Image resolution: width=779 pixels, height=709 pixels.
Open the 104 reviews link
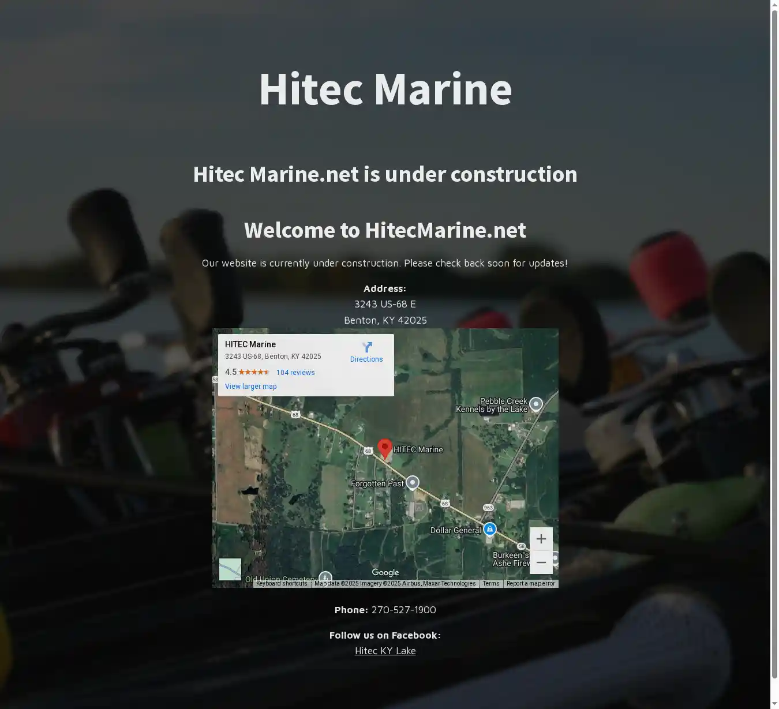pyautogui.click(x=295, y=373)
